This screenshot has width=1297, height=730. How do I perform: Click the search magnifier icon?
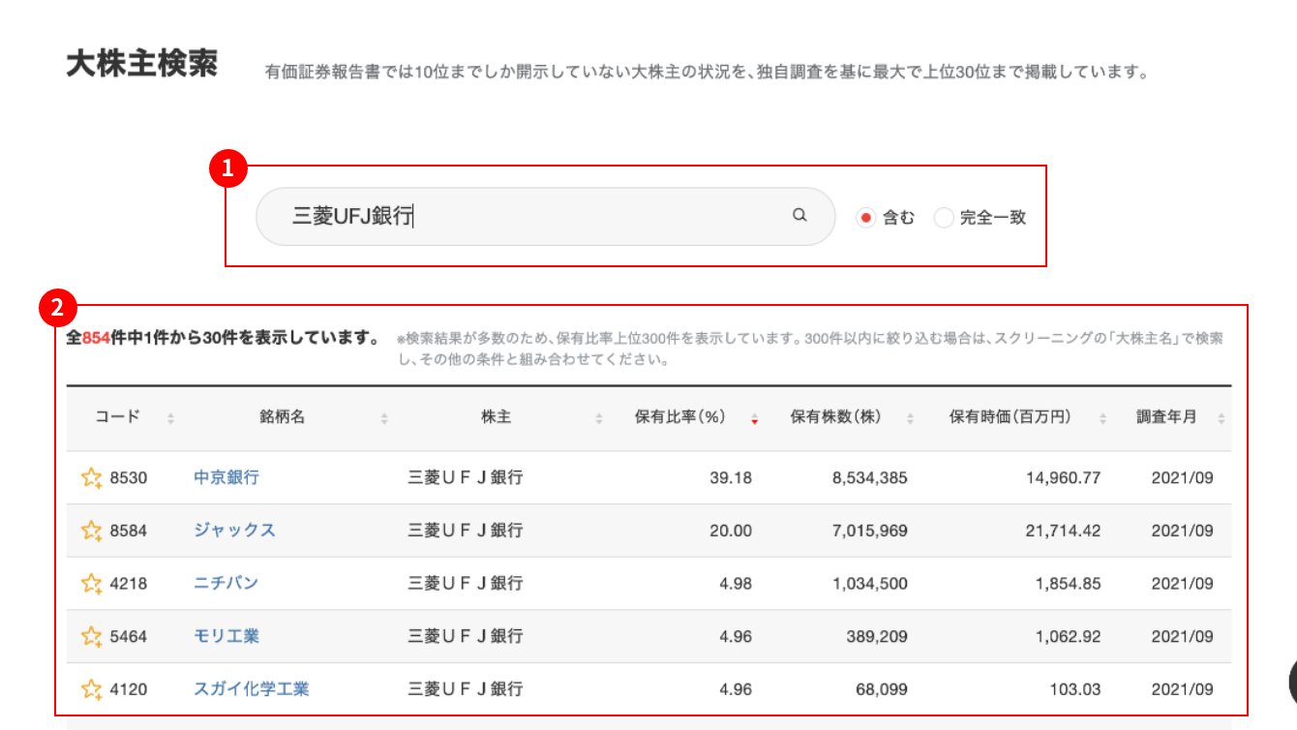coord(799,216)
